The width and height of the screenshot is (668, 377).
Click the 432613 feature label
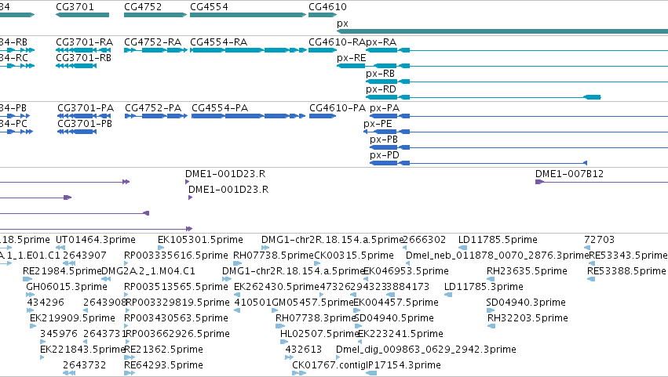pyautogui.click(x=303, y=350)
